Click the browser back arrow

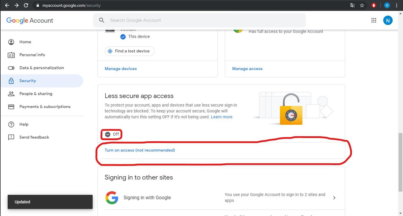tap(7, 5)
